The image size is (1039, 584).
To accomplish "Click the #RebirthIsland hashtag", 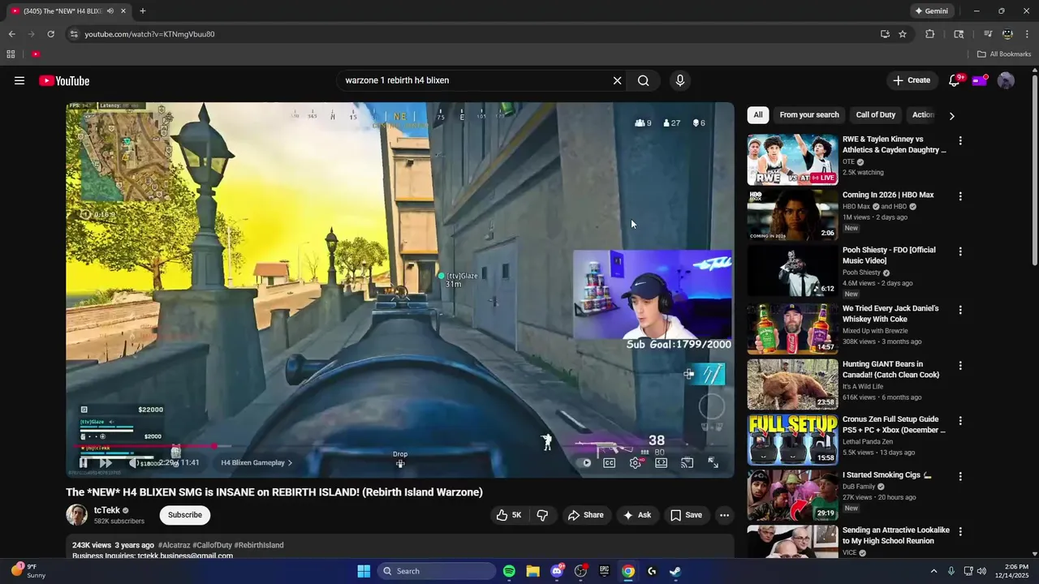I will 259,545.
